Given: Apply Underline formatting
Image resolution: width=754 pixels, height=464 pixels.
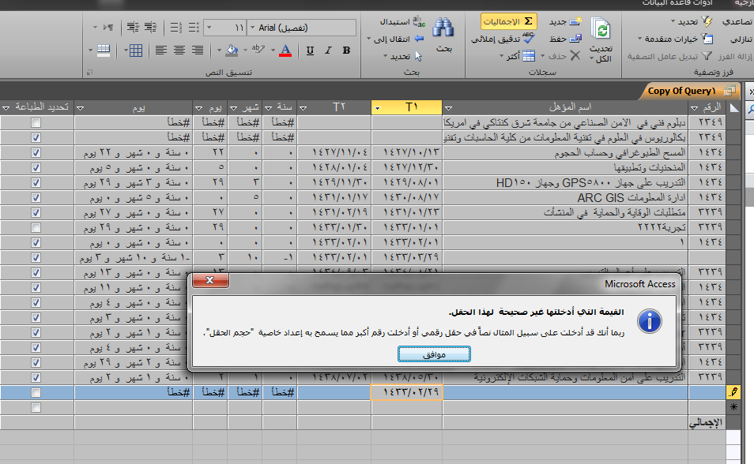Looking at the screenshot, I should [310, 50].
